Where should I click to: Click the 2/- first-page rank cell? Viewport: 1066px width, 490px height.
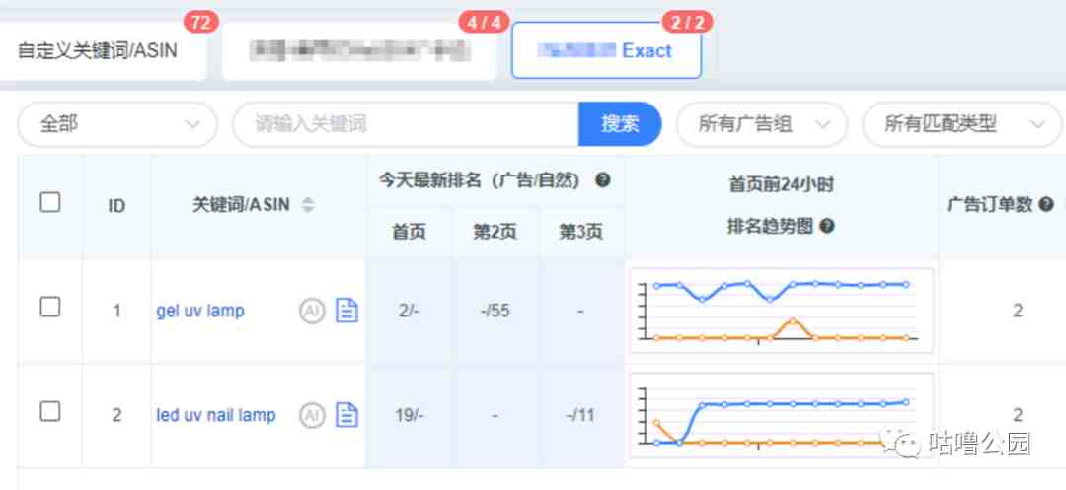tap(410, 311)
